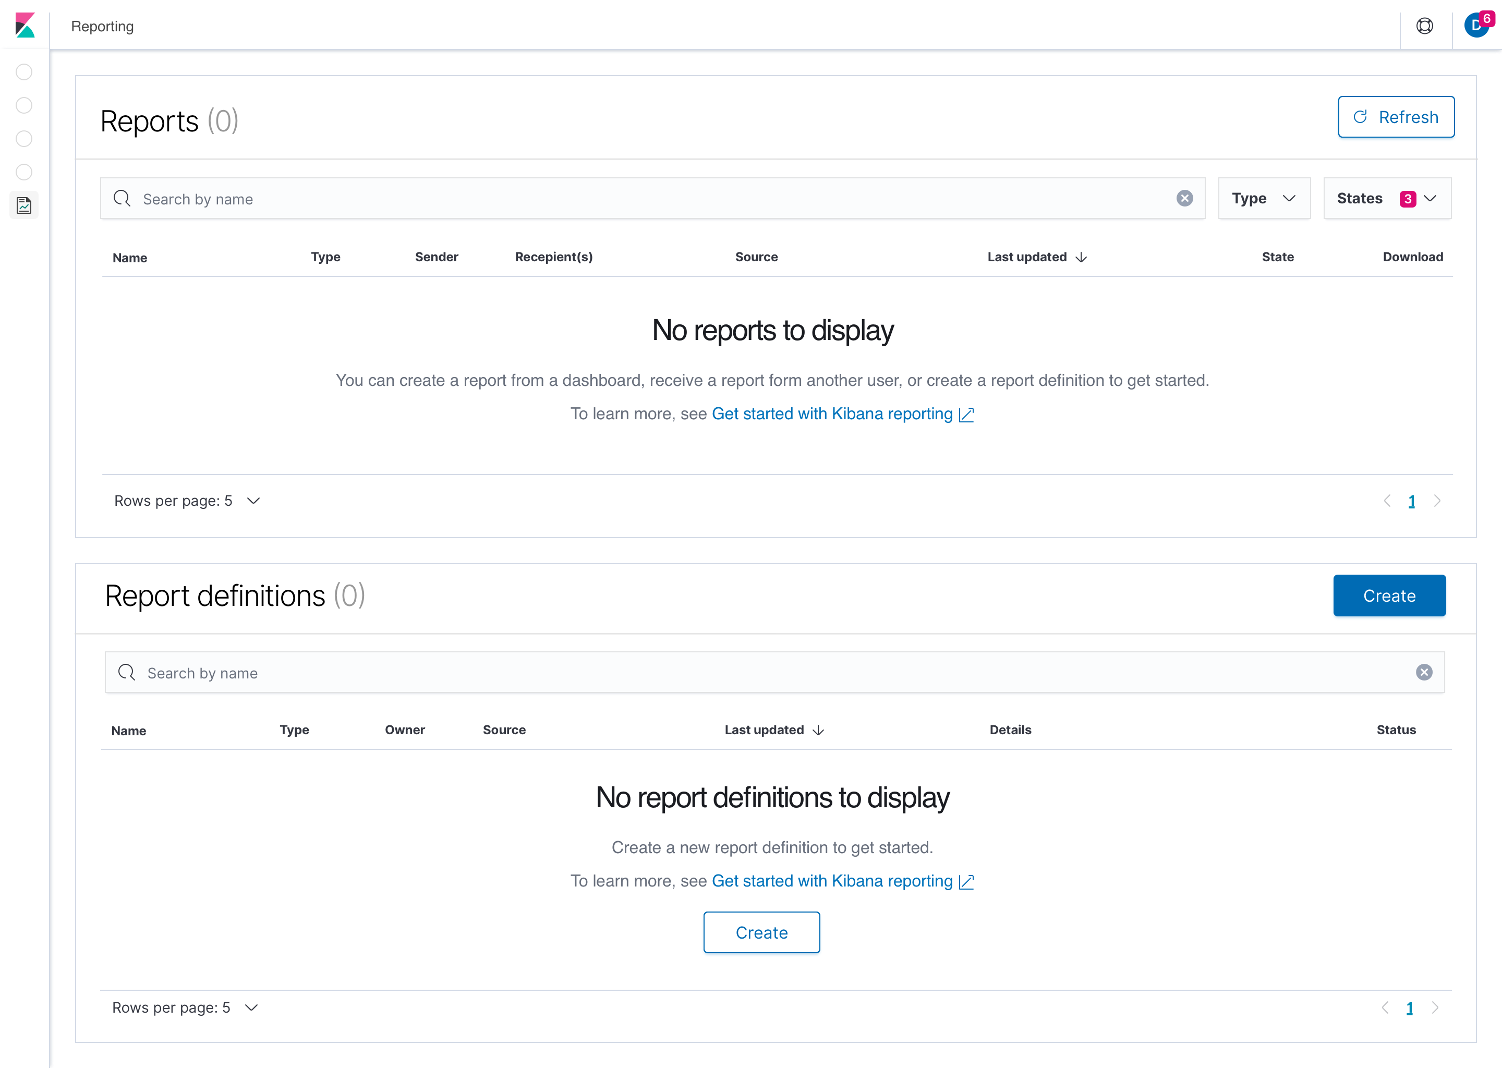This screenshot has height=1069, width=1502.
Task: Click the outlined Create button below message
Action: pyautogui.click(x=761, y=932)
